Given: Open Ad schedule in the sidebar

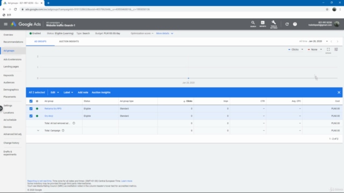Looking at the screenshot, I should tap(10, 120).
